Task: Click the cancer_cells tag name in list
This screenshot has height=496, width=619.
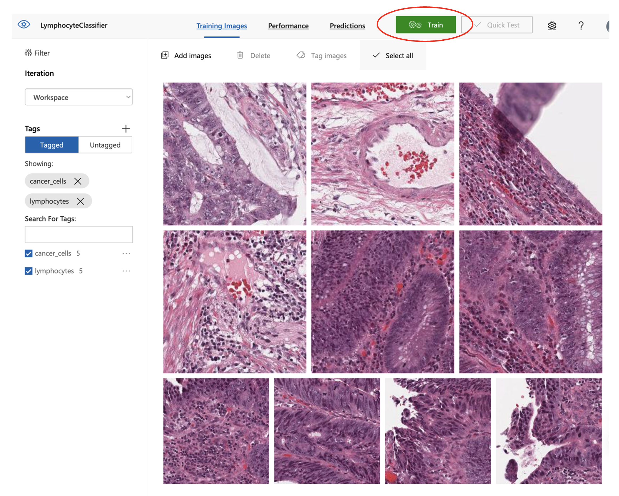Action: point(53,253)
